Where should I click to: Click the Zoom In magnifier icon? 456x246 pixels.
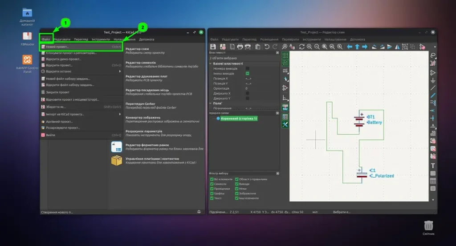click(x=309, y=47)
